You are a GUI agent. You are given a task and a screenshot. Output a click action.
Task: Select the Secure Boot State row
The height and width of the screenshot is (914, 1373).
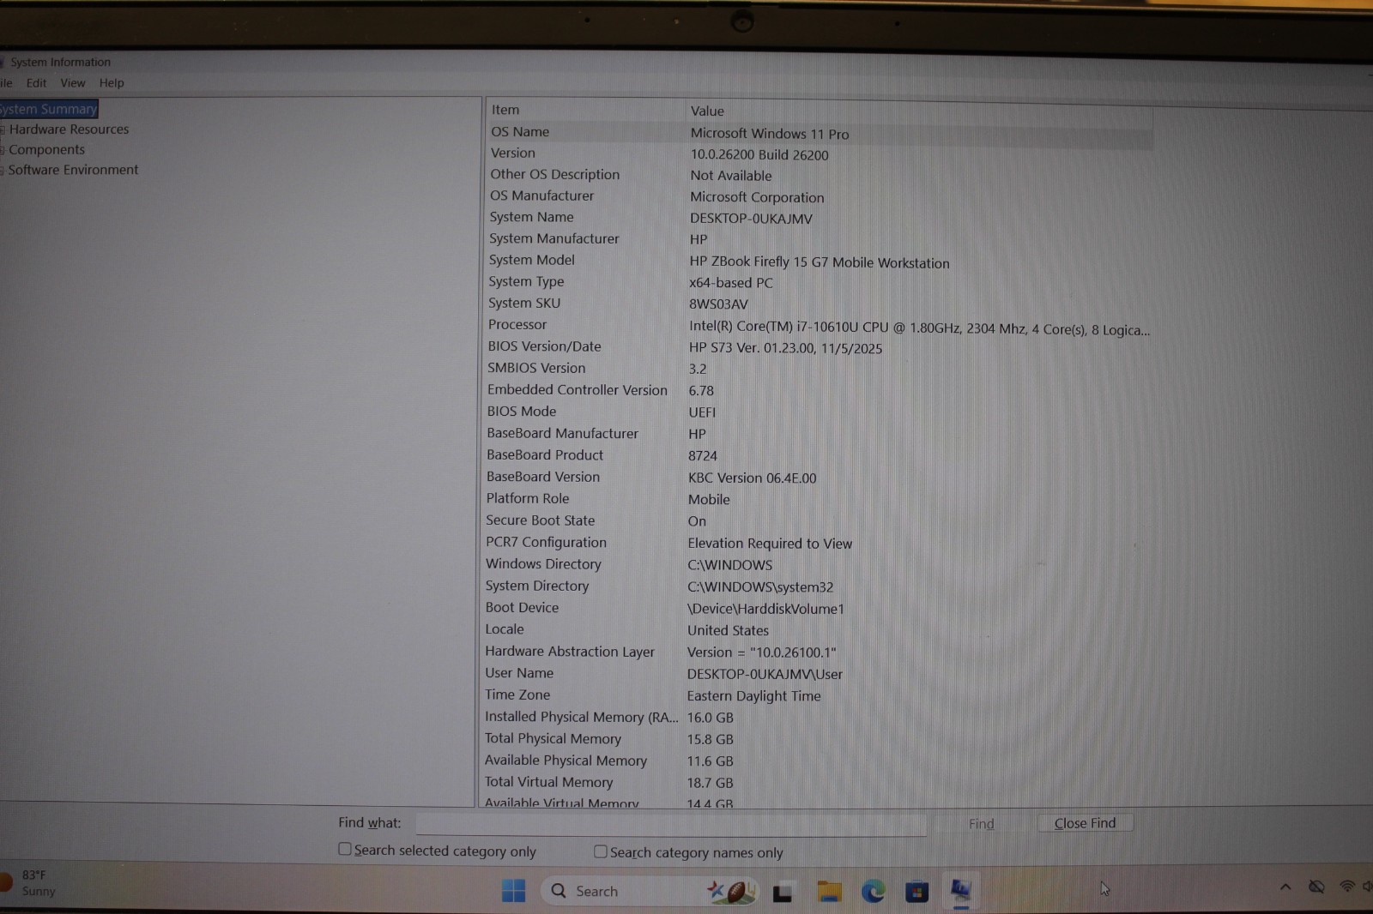tap(820, 520)
